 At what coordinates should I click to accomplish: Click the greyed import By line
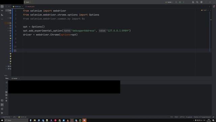54,19
